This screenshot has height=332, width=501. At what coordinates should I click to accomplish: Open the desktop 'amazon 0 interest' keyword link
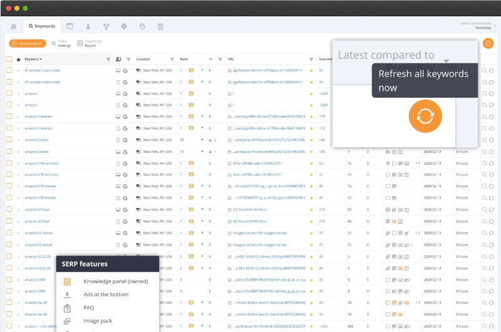38,117
